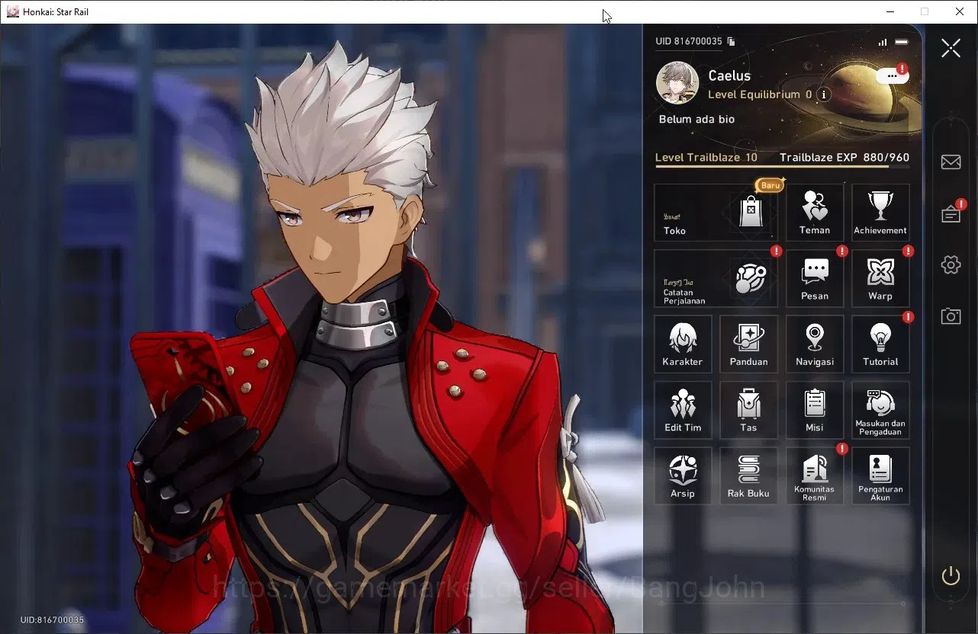Click the 'UID 816700035' text in phone header
This screenshot has width=978, height=634.
[689, 41]
